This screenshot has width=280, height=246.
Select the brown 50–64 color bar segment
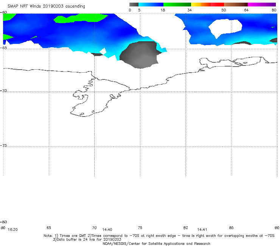tap(236, 5)
